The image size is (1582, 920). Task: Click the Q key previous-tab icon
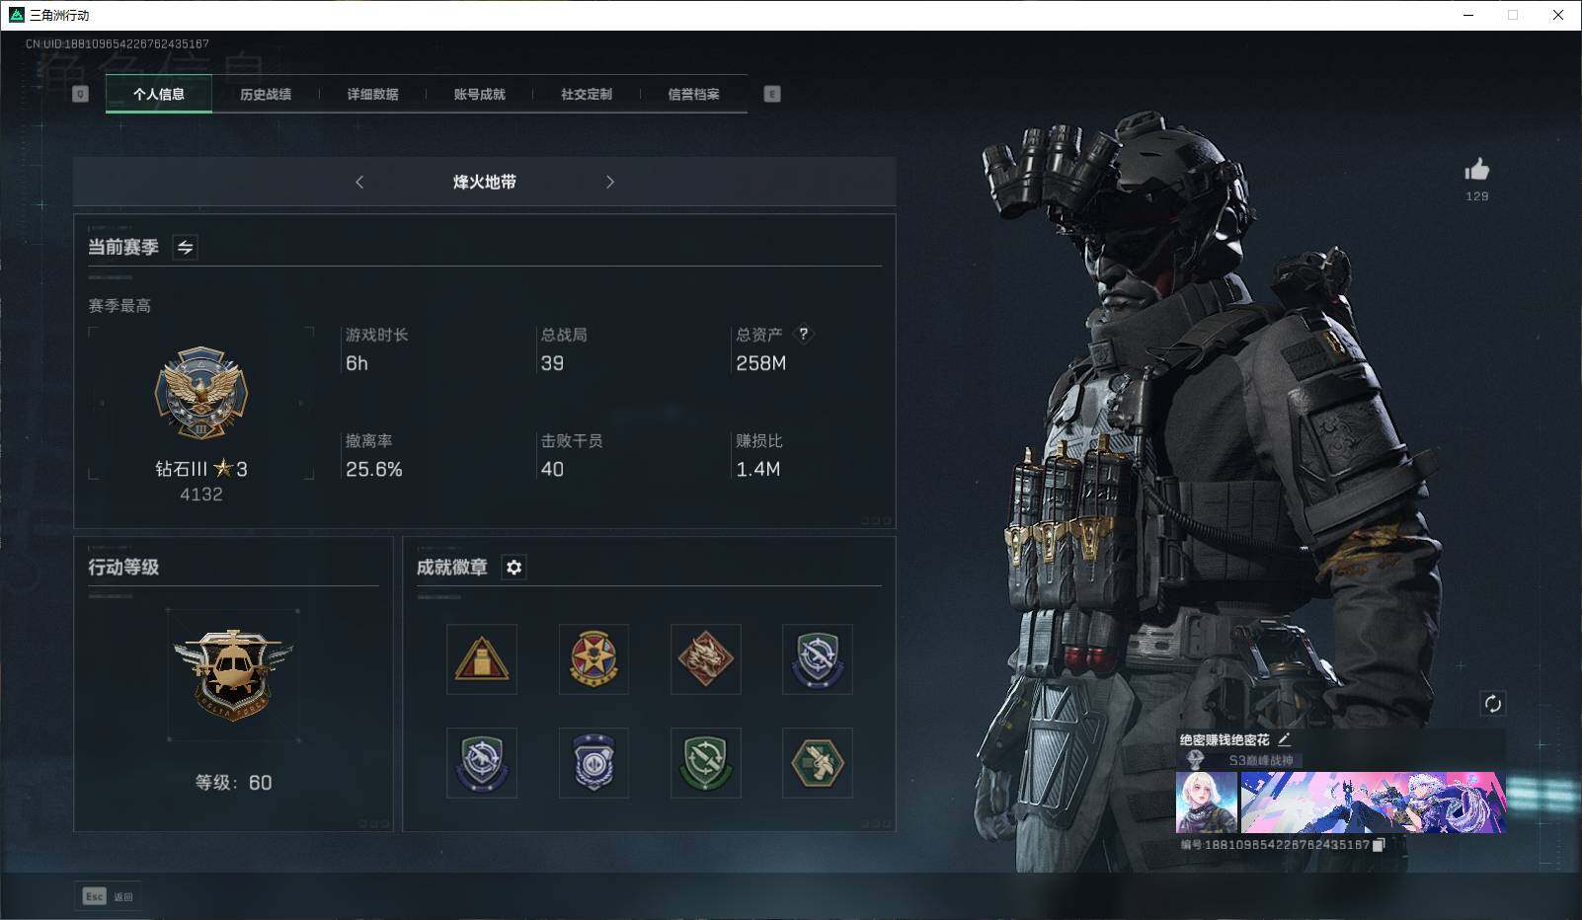tap(81, 94)
